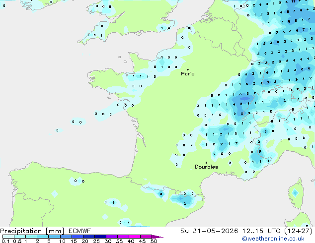Select the 5–10 mm legend swatch
The width and height of the screenshot is (315, 243).
(54, 237)
